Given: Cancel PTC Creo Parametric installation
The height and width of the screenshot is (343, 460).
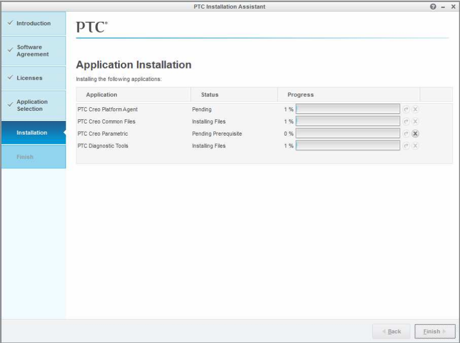Looking at the screenshot, I should coord(415,134).
